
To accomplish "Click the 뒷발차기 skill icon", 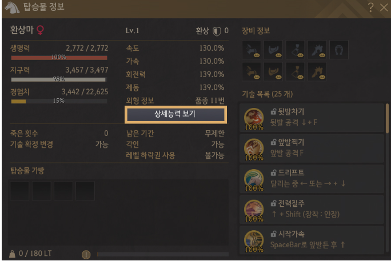I will pos(254,118).
